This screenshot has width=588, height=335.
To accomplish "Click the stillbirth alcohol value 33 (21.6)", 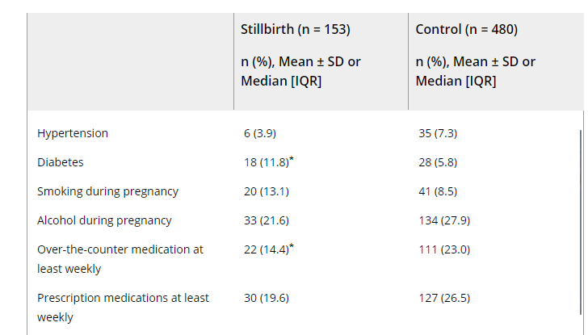I will tap(266, 220).
